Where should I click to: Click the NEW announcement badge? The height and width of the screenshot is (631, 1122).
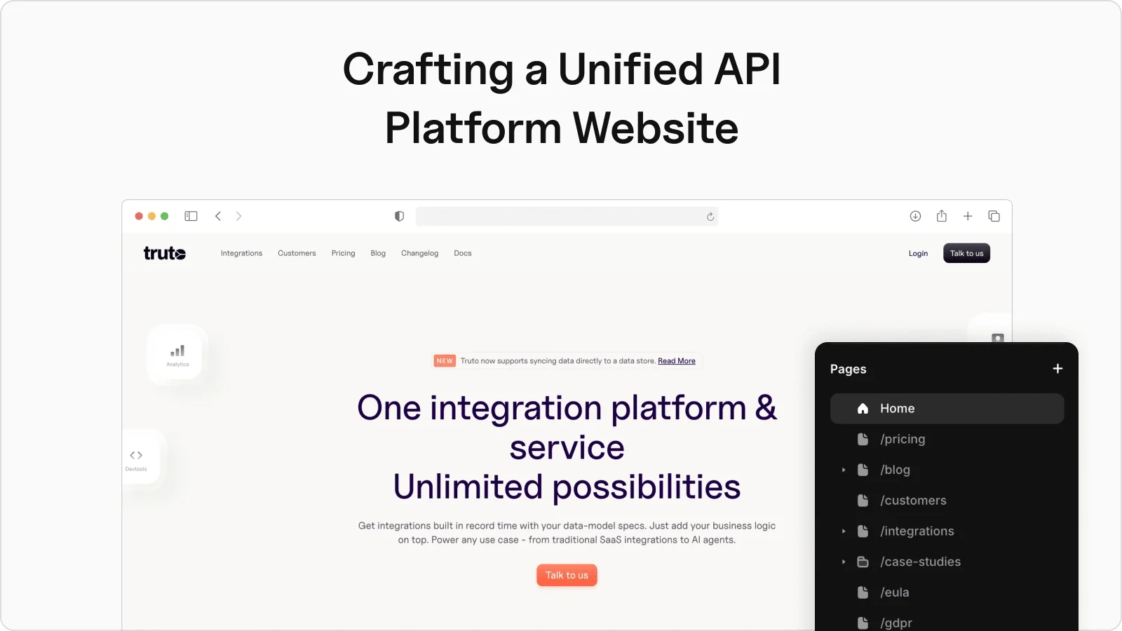(x=445, y=361)
